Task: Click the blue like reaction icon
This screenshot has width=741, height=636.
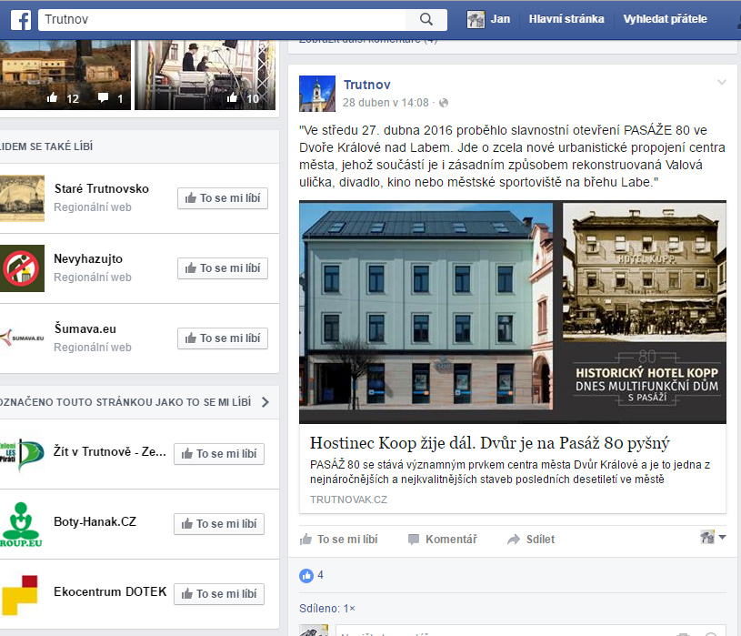Action: (306, 575)
